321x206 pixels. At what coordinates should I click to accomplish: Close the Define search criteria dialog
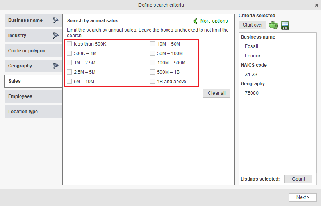click(316, 5)
